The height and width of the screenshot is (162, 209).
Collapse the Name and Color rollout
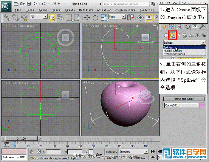click(x=184, y=99)
